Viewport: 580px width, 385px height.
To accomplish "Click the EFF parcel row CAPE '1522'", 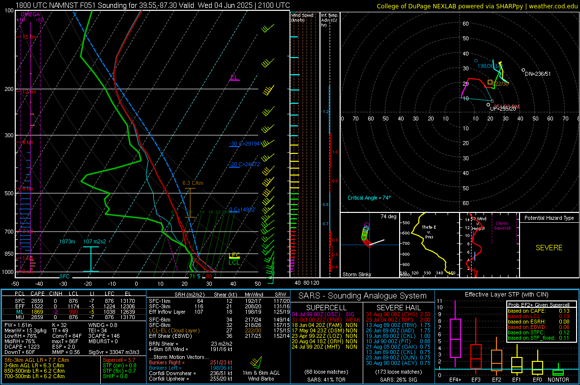I will 37,306.
